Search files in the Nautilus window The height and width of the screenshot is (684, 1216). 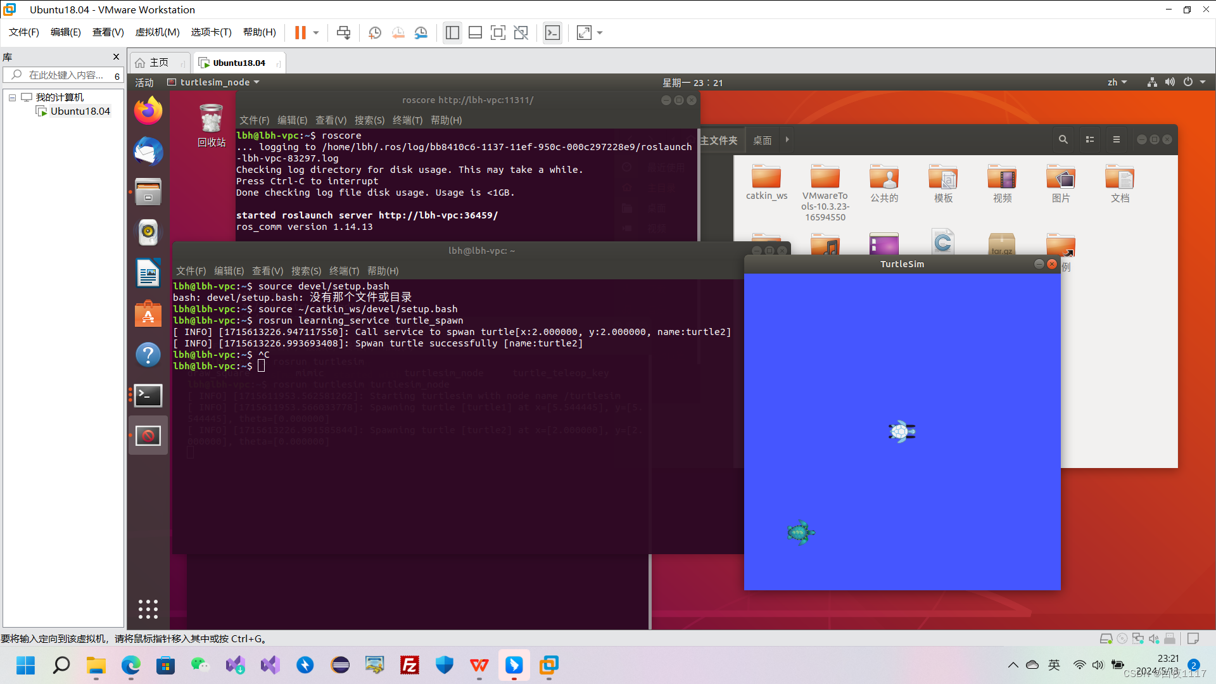(1063, 139)
